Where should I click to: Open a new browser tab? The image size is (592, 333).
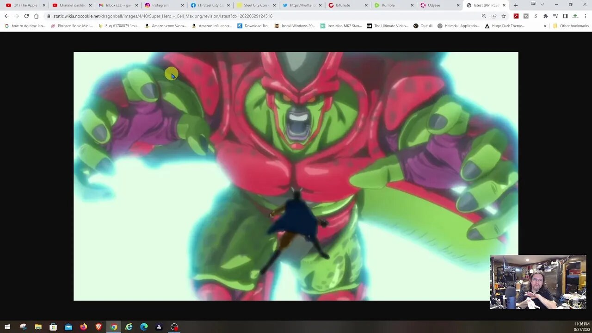[x=516, y=5]
